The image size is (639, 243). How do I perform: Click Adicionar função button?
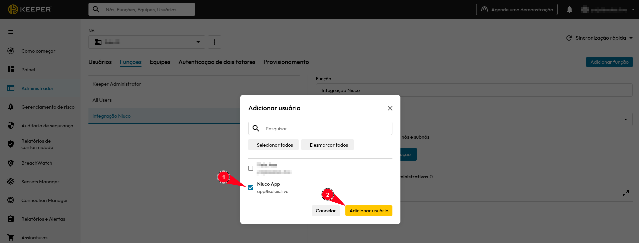click(609, 62)
